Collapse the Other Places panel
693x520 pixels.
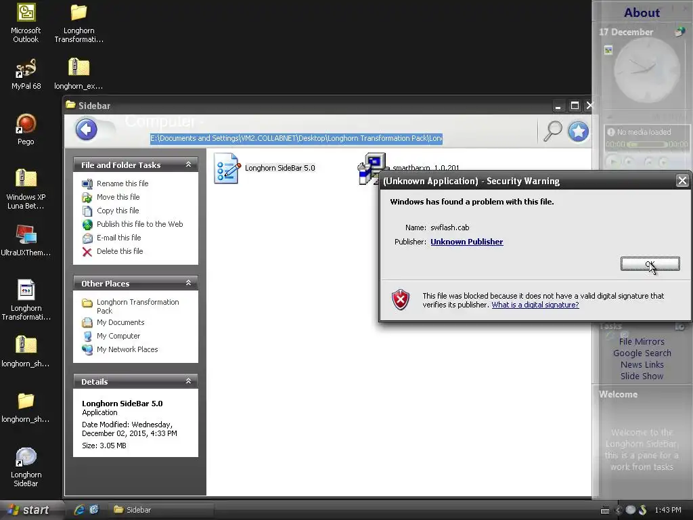(188, 283)
